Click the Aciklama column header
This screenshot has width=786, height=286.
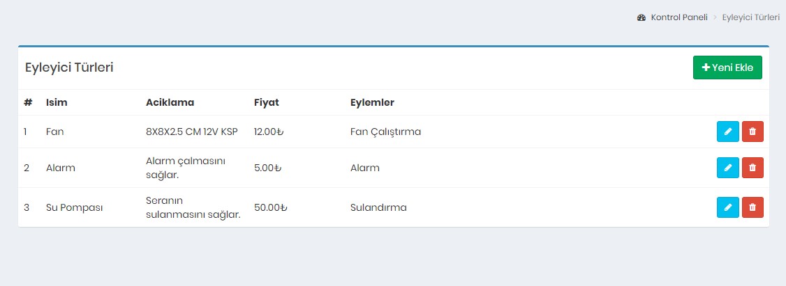click(170, 102)
